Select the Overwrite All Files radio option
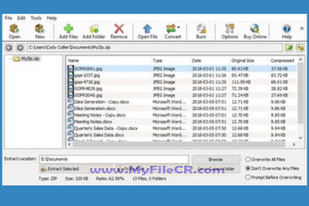The width and height of the screenshot is (309, 206). pyautogui.click(x=248, y=160)
